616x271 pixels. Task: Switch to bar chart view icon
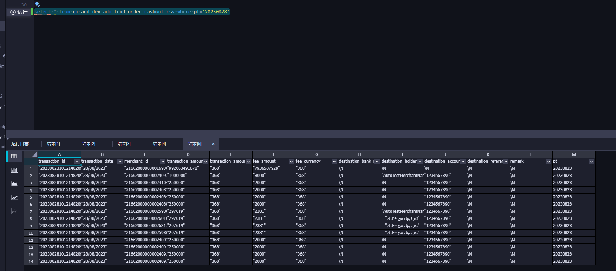(14, 170)
